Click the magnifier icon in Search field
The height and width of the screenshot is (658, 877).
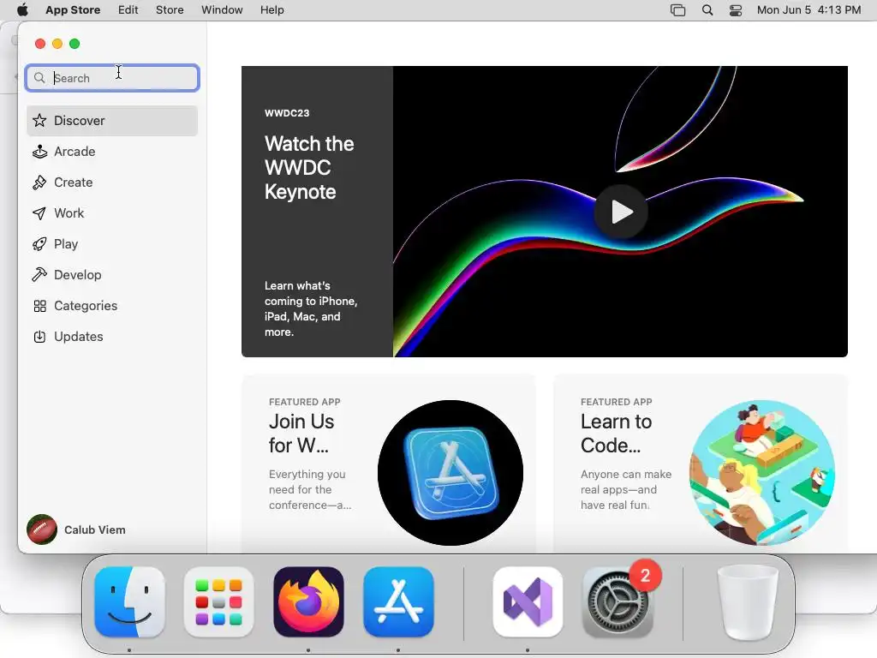click(39, 78)
